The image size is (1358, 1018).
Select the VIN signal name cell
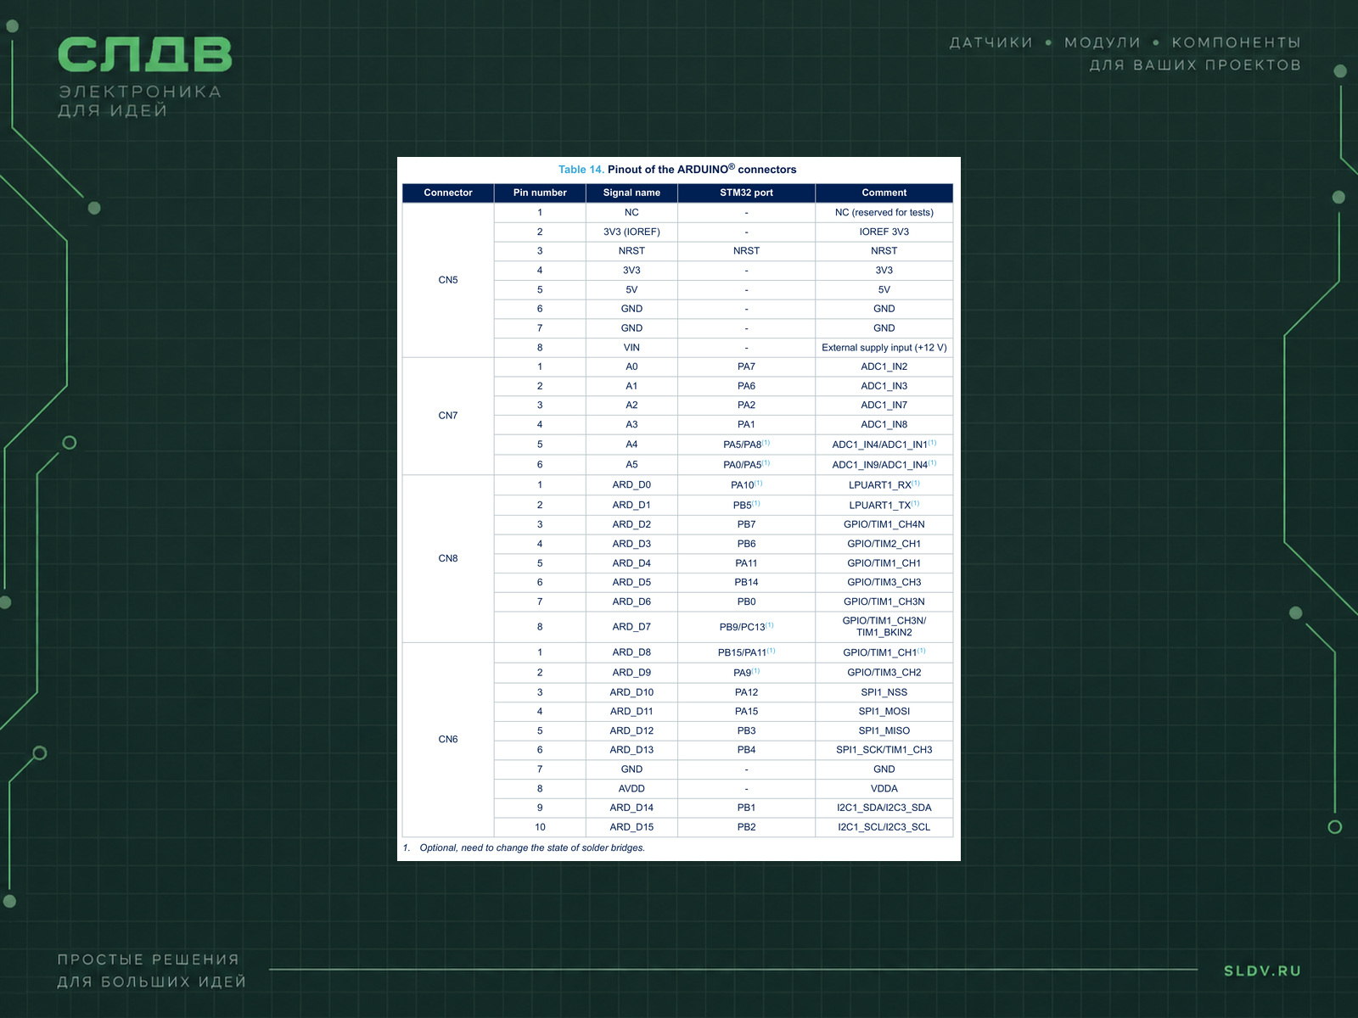click(631, 348)
